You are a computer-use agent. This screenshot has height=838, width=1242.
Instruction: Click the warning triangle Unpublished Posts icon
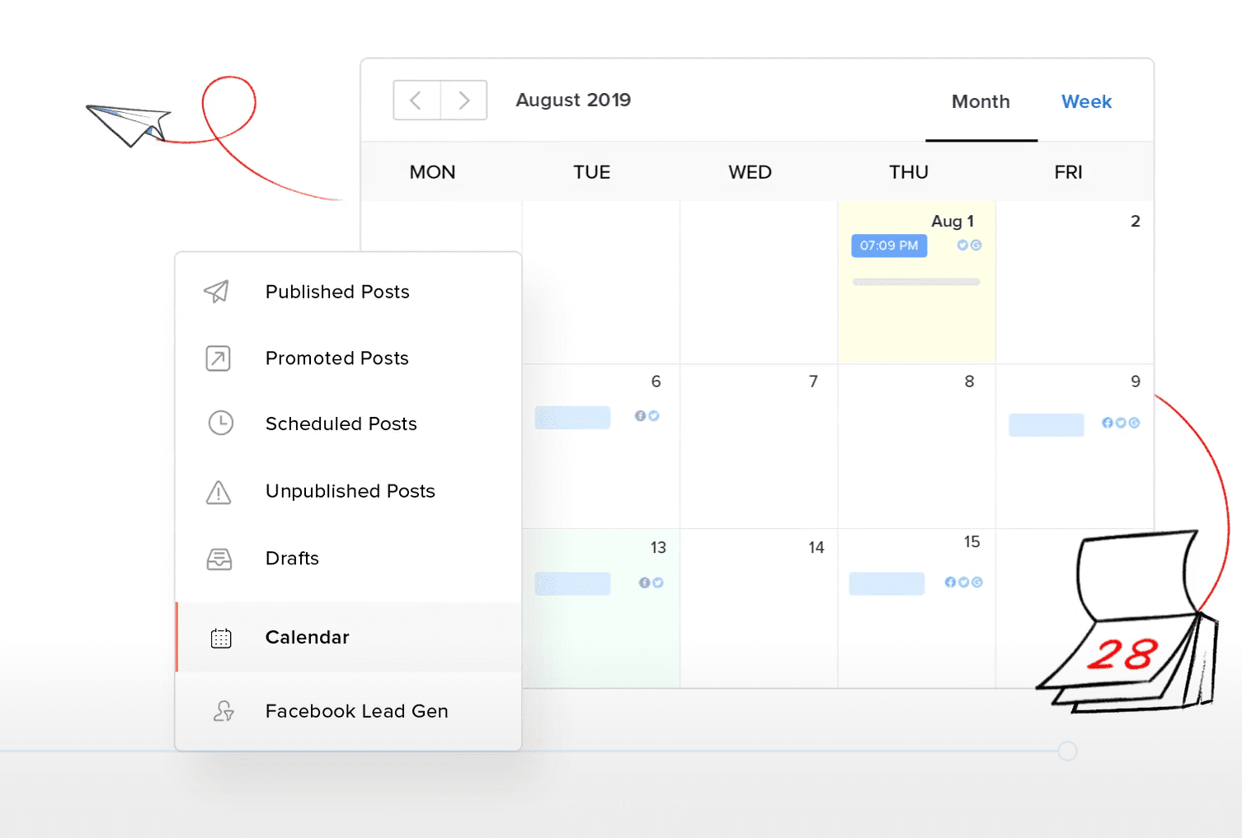pyautogui.click(x=219, y=492)
